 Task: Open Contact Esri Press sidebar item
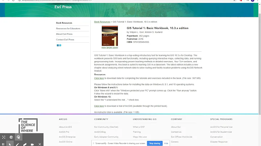tap(65, 40)
